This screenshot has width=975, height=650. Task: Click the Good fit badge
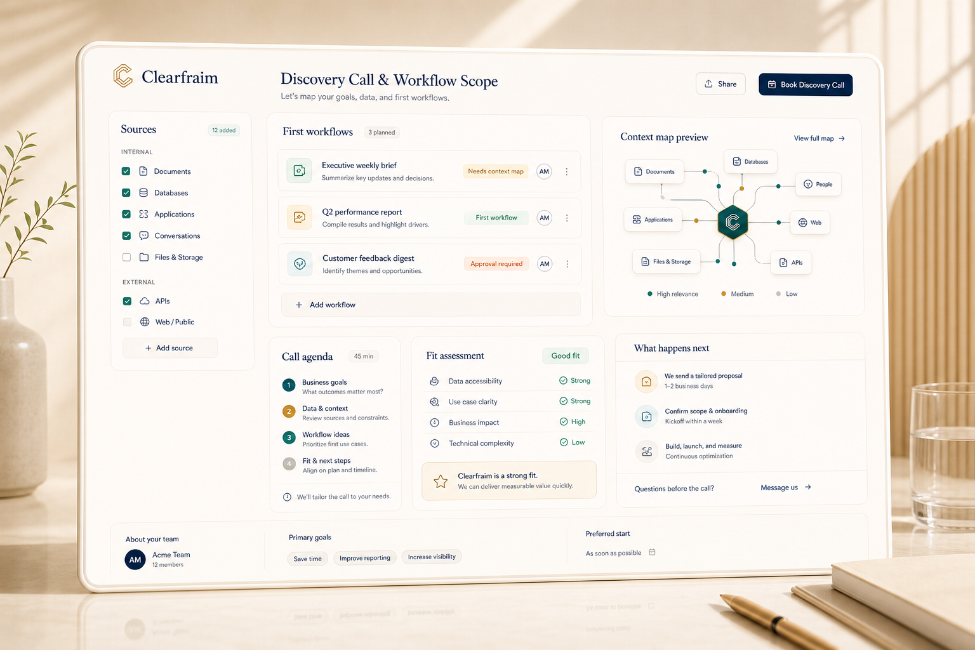click(566, 355)
